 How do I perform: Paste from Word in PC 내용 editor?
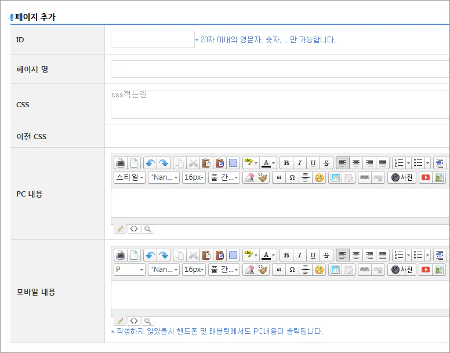coord(220,163)
